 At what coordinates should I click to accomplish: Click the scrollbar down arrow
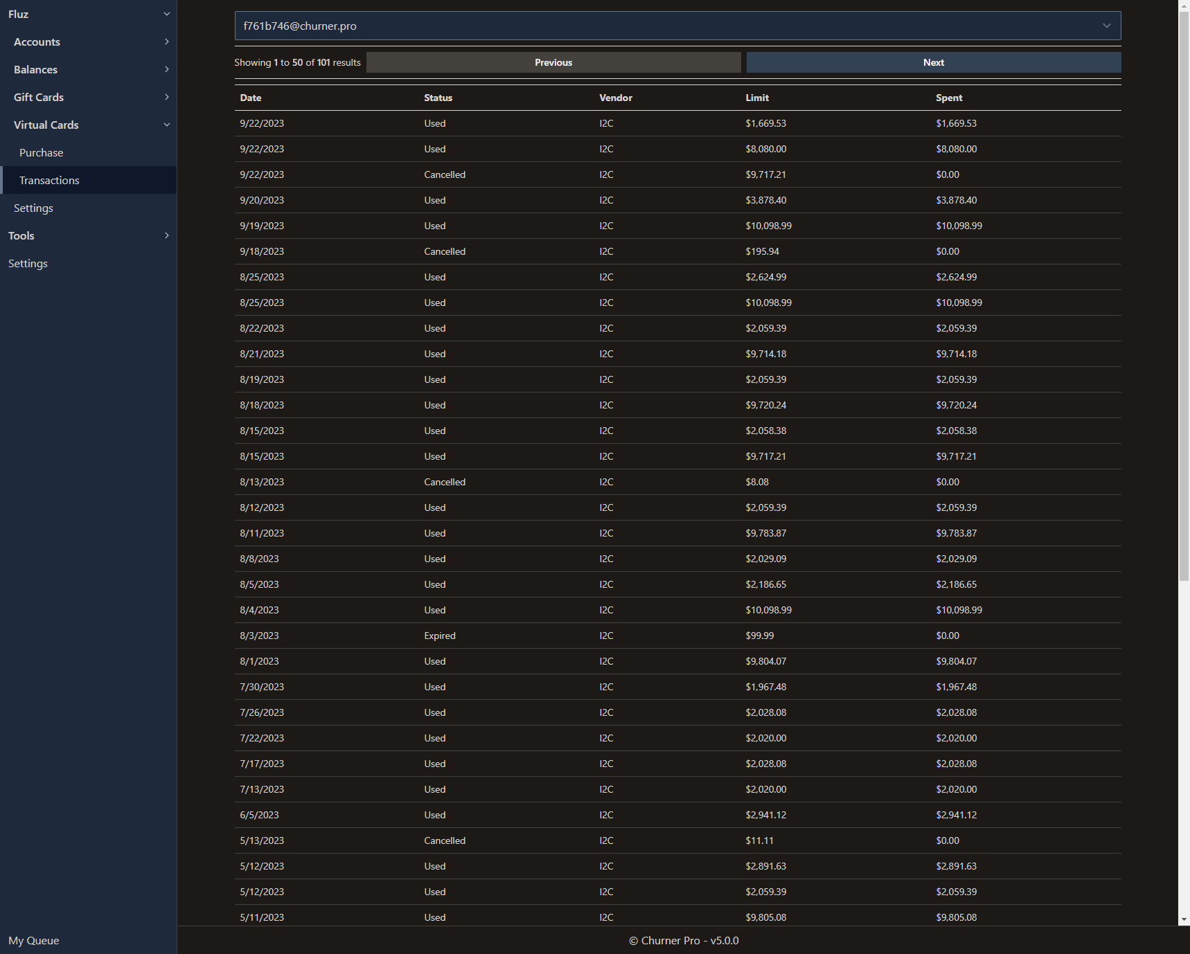(x=1184, y=919)
